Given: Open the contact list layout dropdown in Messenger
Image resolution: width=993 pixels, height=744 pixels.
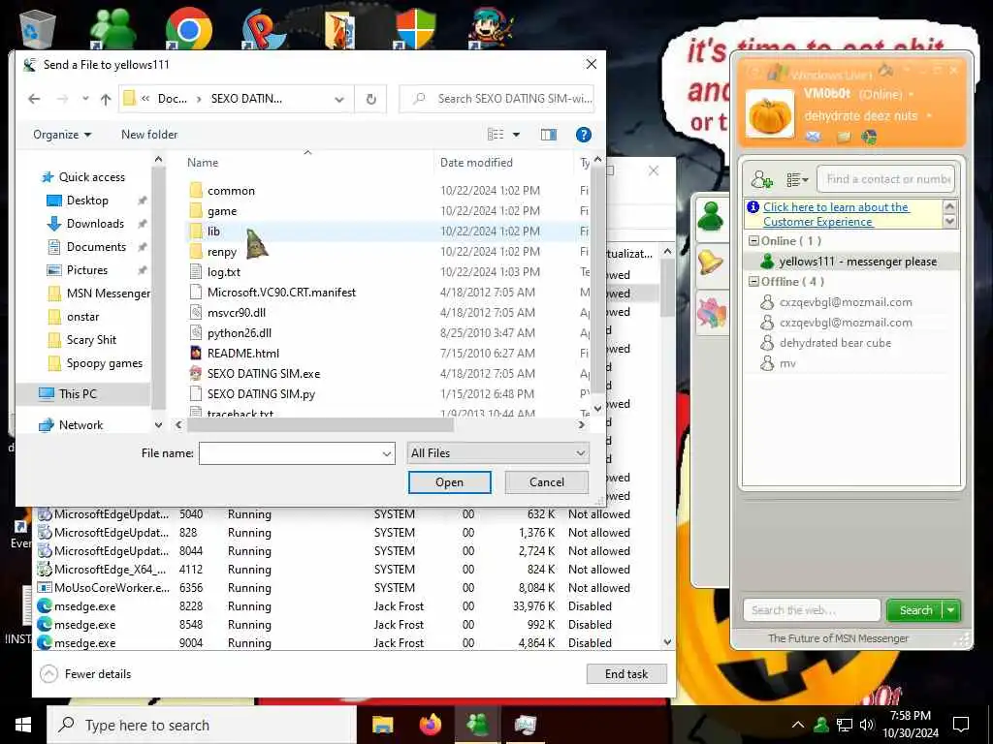Looking at the screenshot, I should pos(797,179).
